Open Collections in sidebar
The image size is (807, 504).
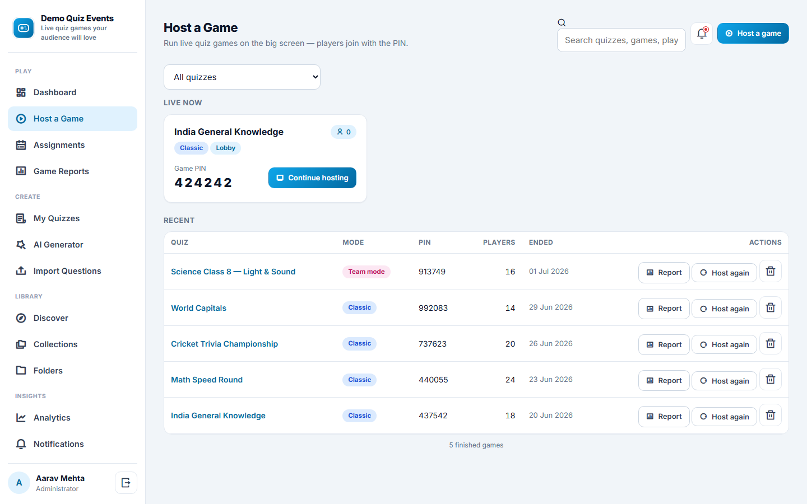(72, 344)
